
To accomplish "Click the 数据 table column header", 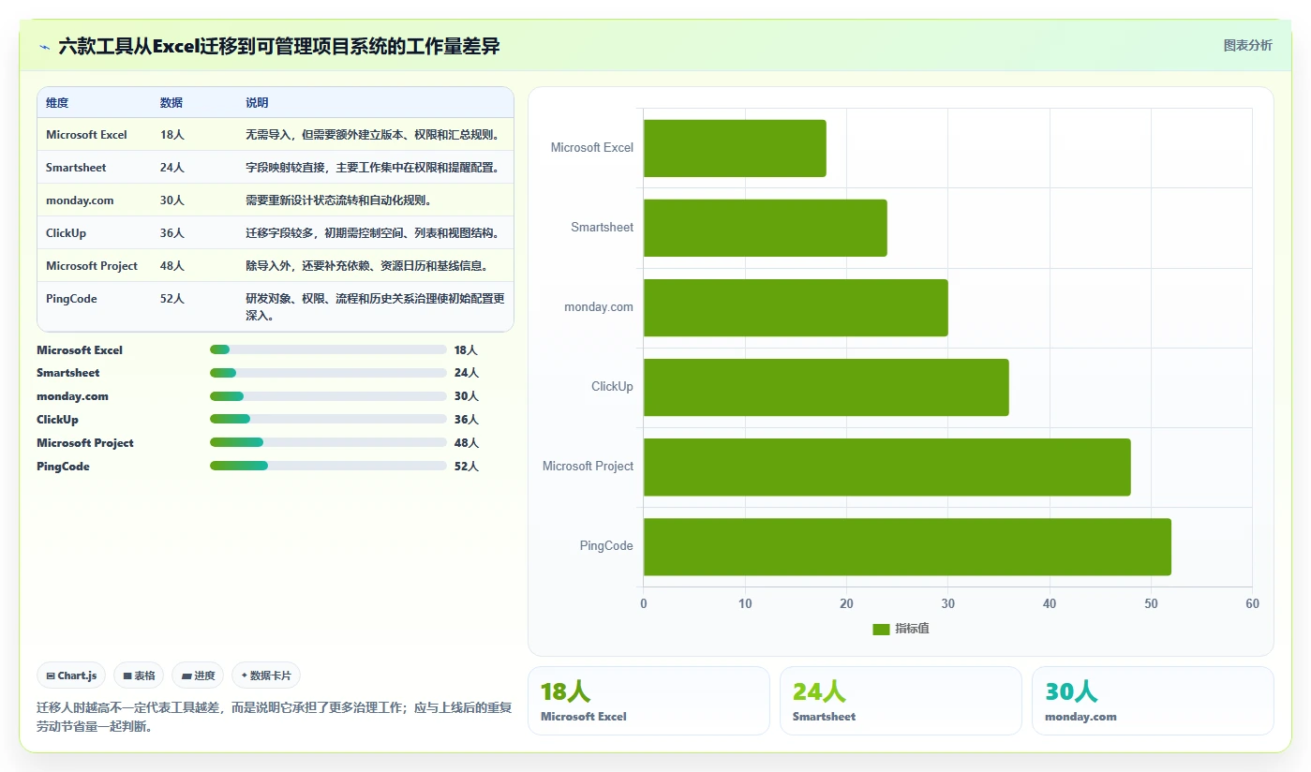I will pos(171,102).
